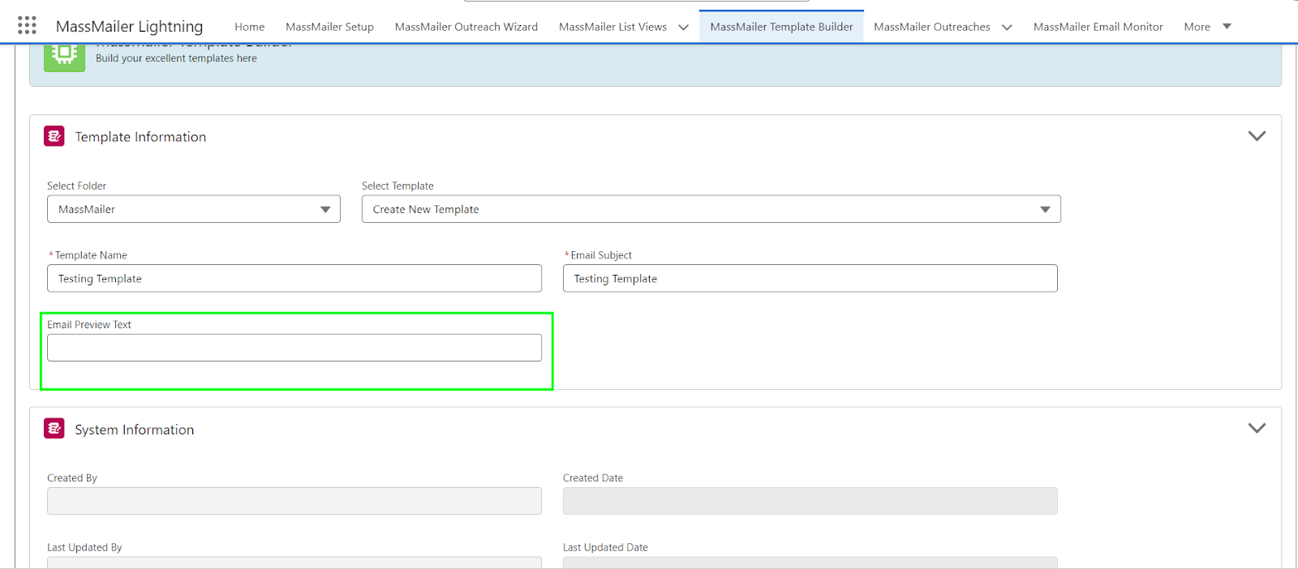Collapse the Template Information section chevron

[1257, 136]
